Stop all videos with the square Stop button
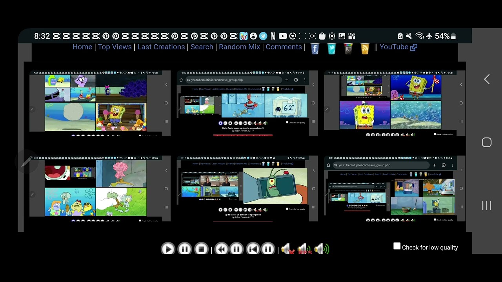Screen dimensions: 502x282 point(201,249)
